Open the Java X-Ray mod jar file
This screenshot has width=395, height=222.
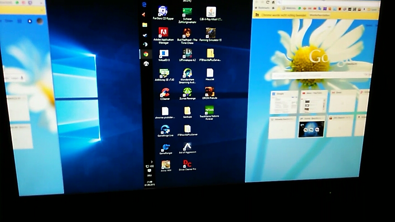[211, 14]
